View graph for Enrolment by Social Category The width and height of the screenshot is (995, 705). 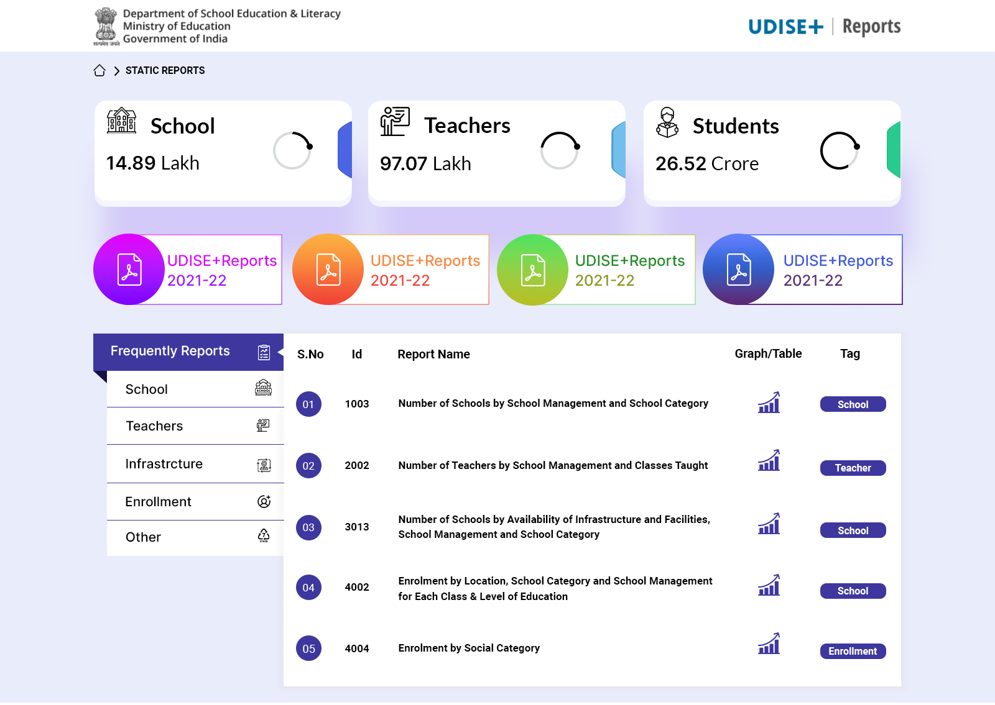769,644
